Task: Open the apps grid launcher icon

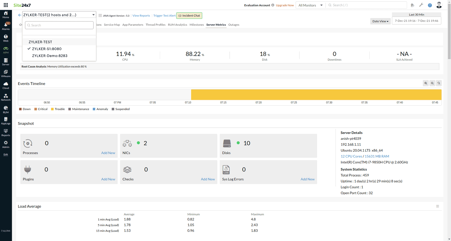Action: pos(6,5)
